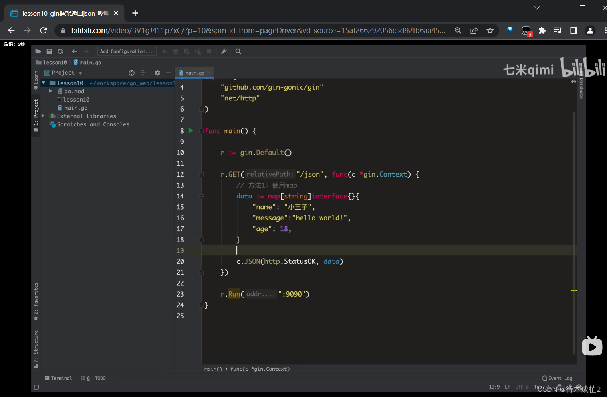This screenshot has width=607, height=397.
Task: Open browser profile avatar
Action: coord(590,30)
